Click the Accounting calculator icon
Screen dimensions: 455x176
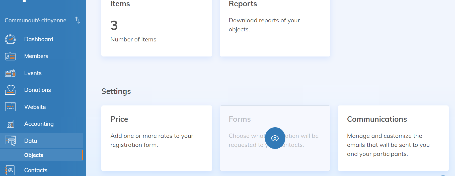coord(10,124)
